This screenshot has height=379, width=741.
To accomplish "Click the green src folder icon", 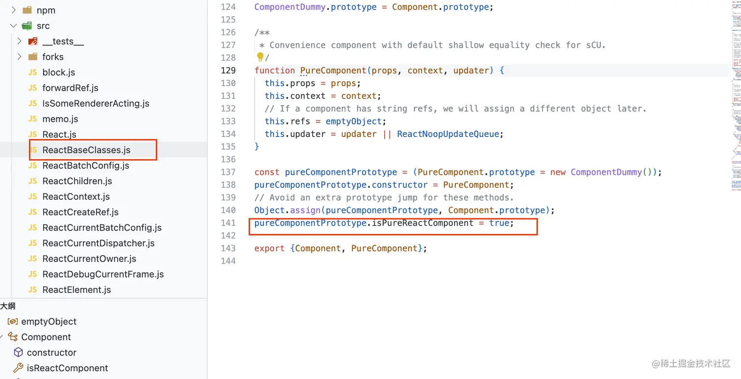I will [27, 25].
